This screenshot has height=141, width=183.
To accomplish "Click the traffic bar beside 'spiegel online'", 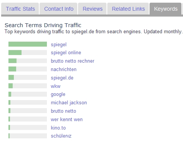I will 28,53.
